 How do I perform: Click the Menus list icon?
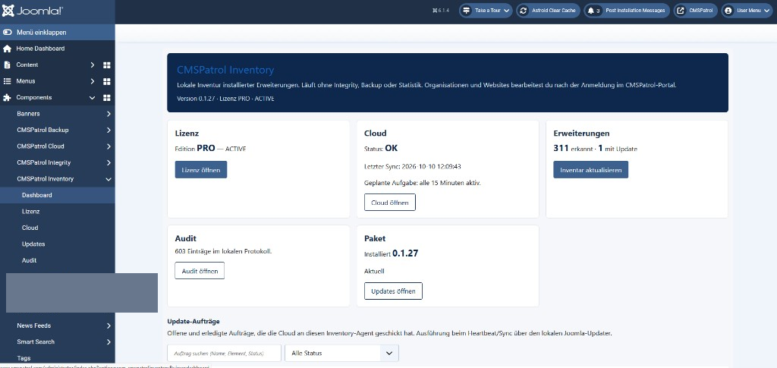pyautogui.click(x=7, y=81)
